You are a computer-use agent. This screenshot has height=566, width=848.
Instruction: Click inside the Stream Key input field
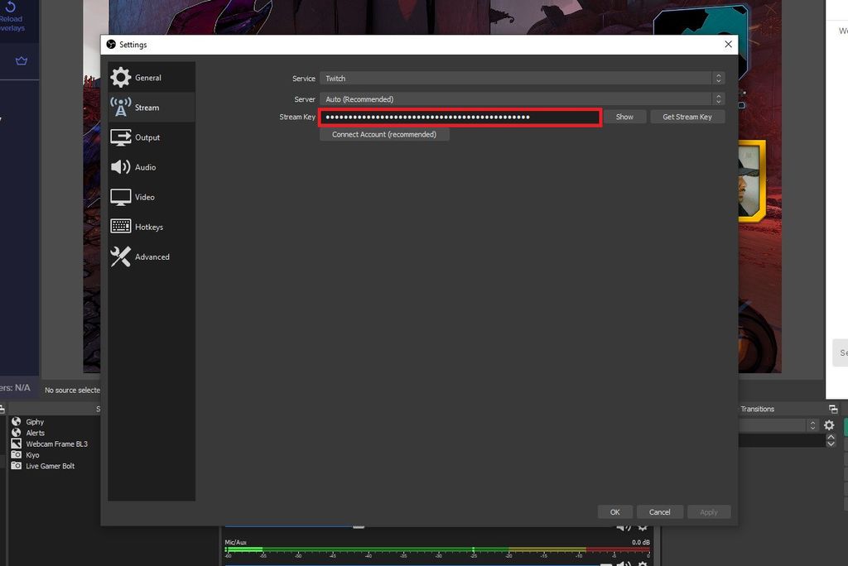click(460, 117)
